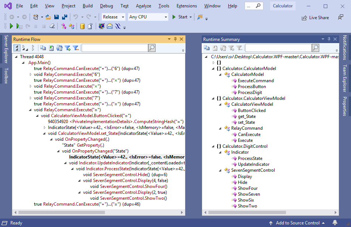Click the Open File folder icon

(x=48, y=17)
